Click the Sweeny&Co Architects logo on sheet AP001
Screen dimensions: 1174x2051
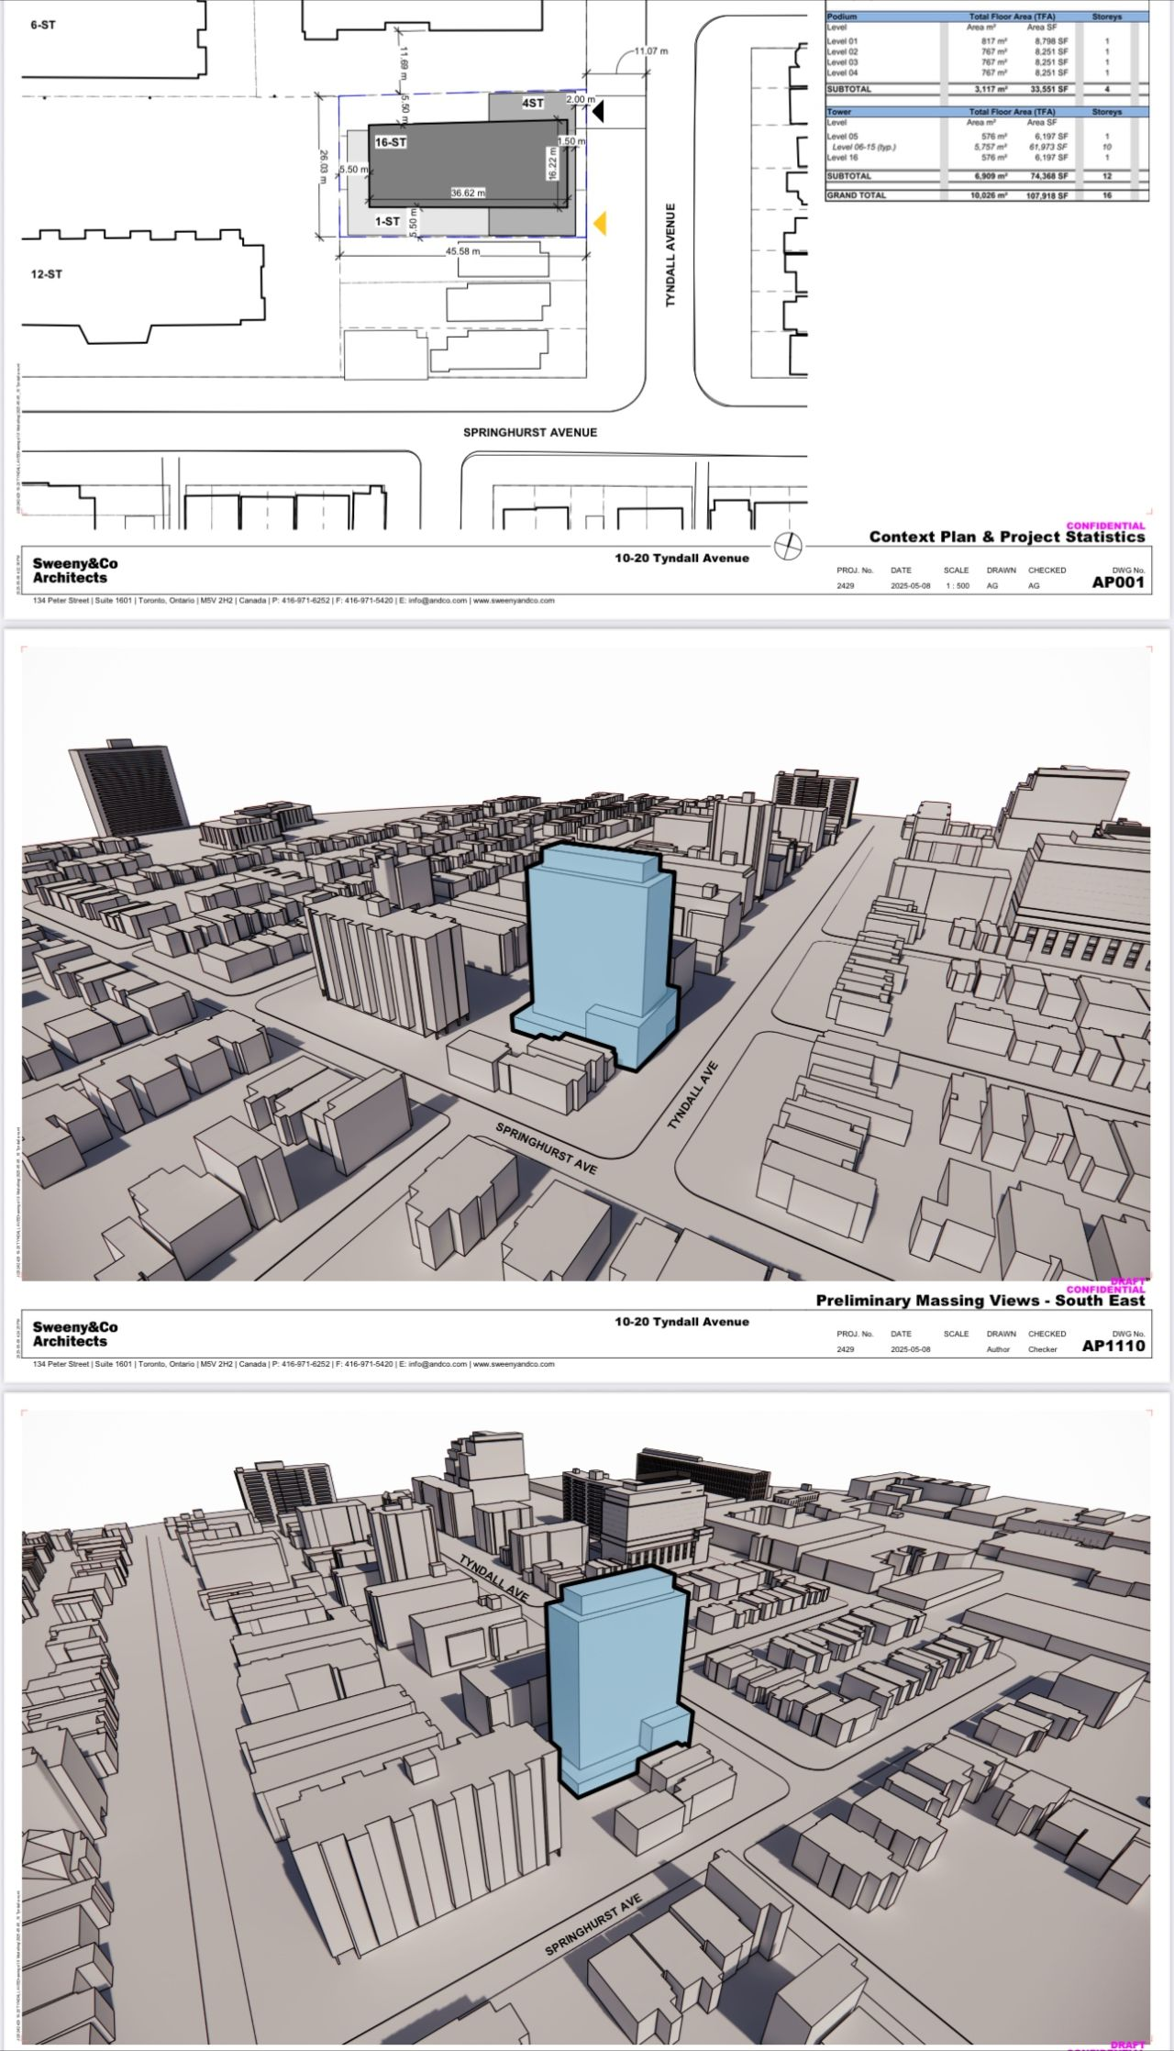pos(75,571)
